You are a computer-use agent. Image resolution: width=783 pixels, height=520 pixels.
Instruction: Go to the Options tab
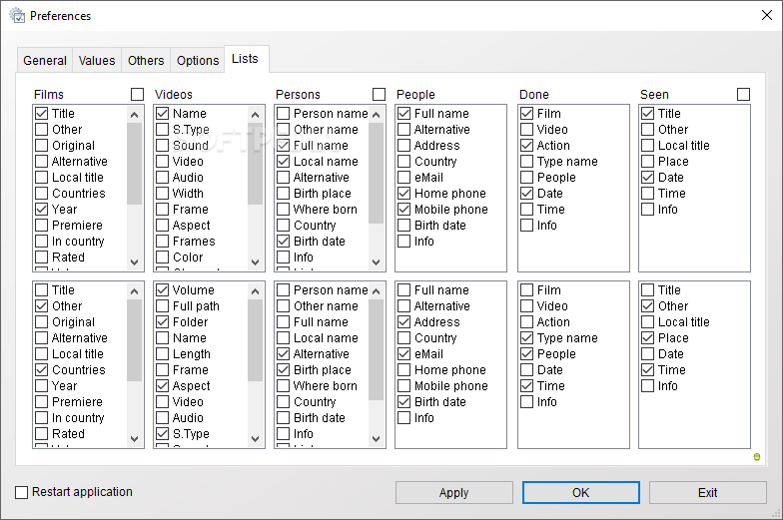click(x=198, y=60)
